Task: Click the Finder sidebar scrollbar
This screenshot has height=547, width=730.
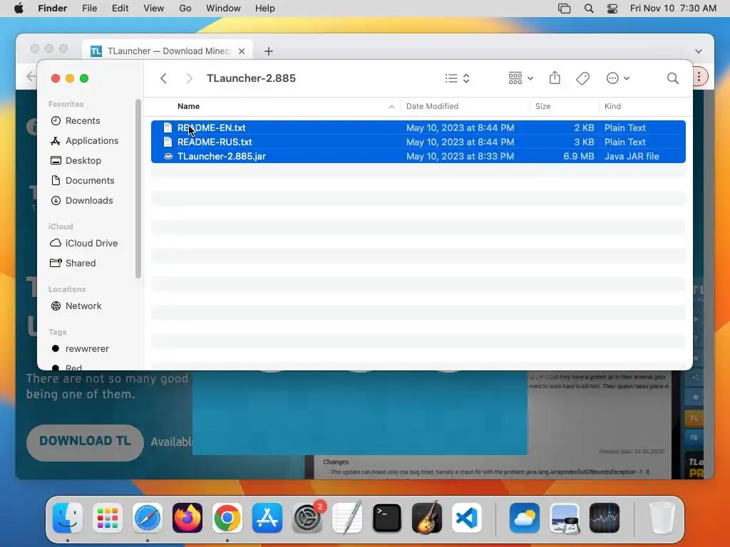Action: [138, 188]
